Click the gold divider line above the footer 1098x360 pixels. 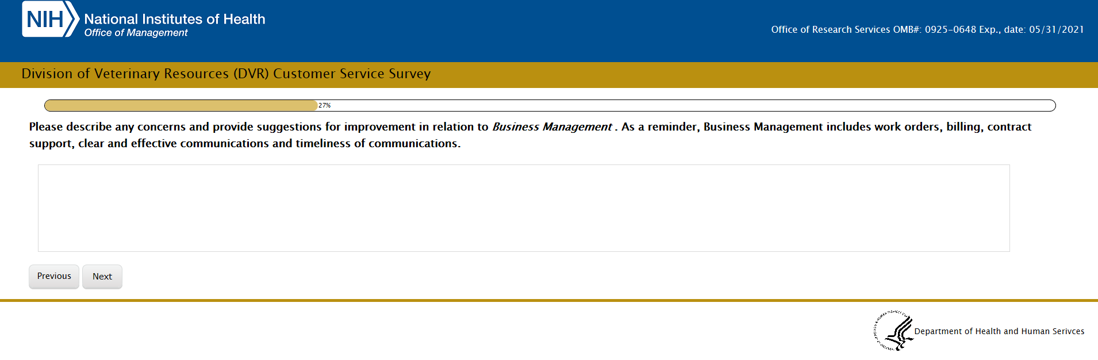point(549,300)
